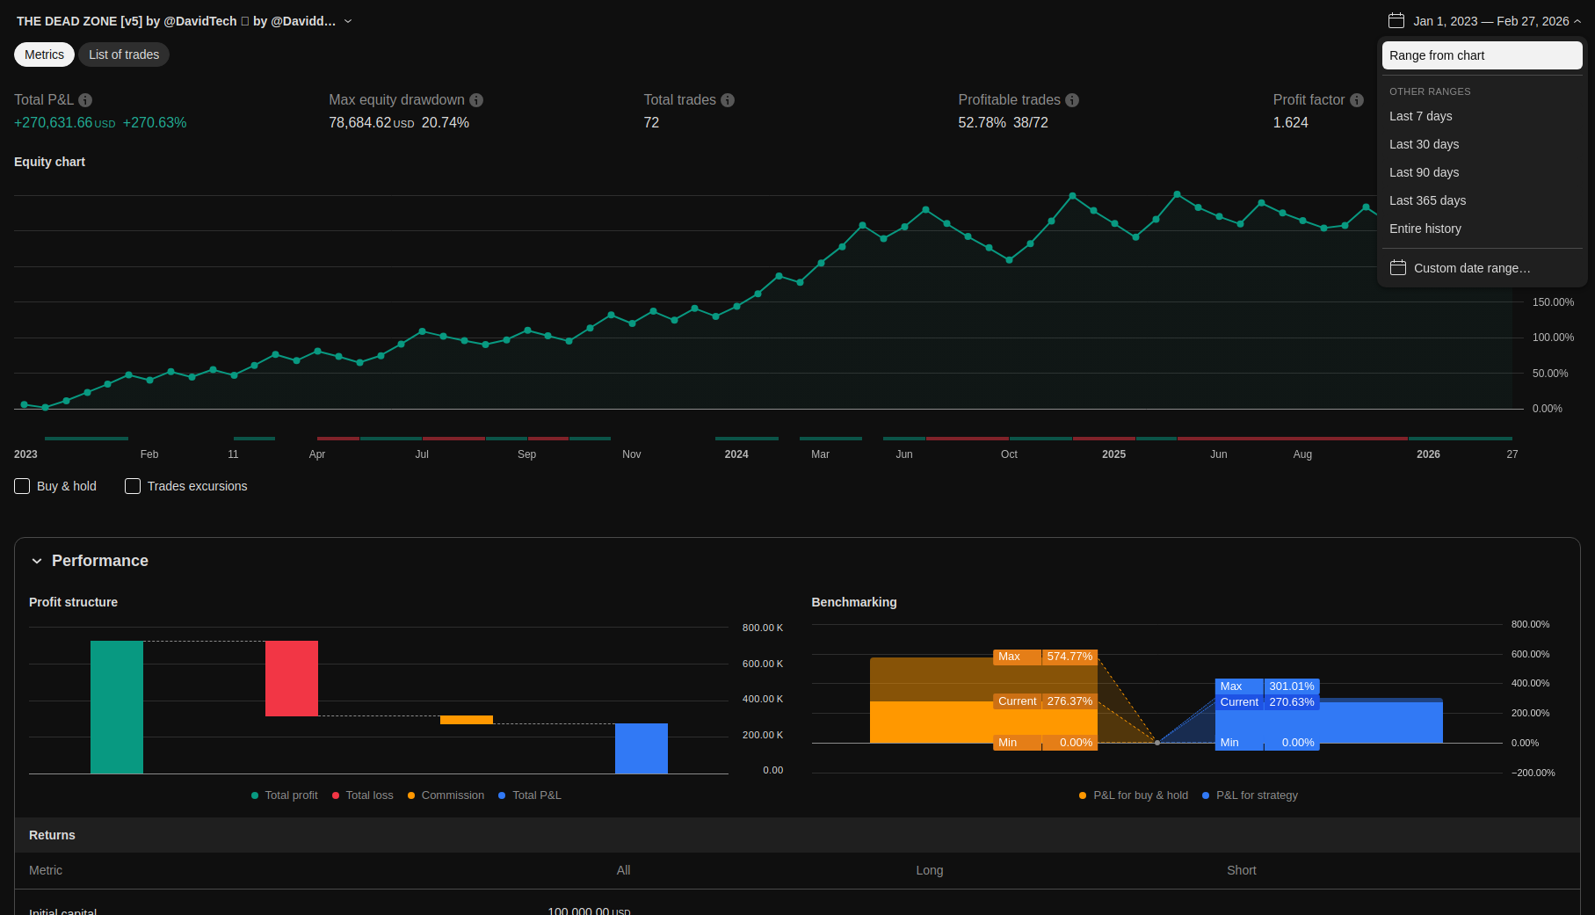Viewport: 1595px width, 915px height.
Task: Click the Max equity drawdown info icon
Action: 476,100
